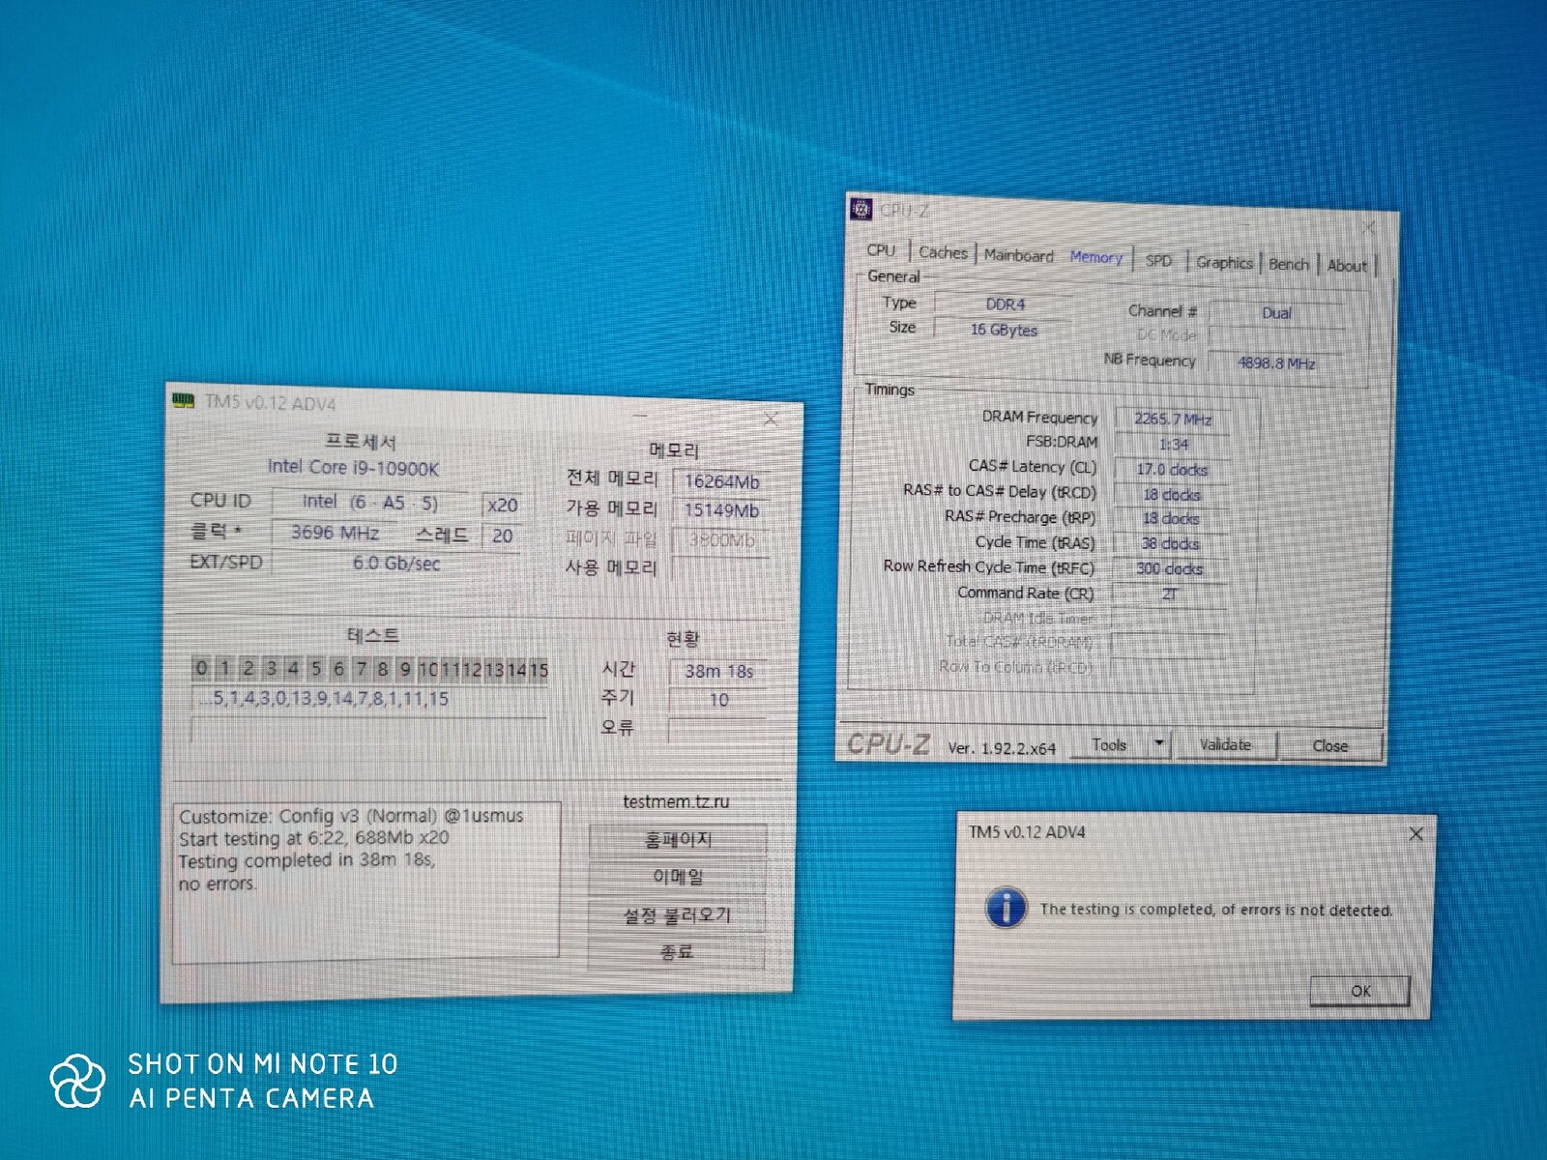Open the testmem.tz.ru link in TM5
The image size is (1547, 1160).
point(676,801)
